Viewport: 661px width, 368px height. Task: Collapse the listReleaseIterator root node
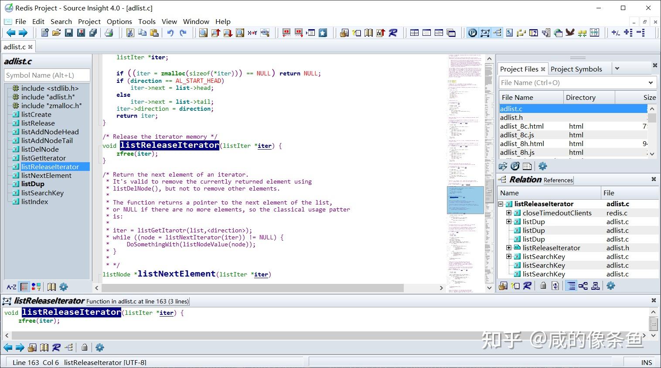[x=501, y=204]
